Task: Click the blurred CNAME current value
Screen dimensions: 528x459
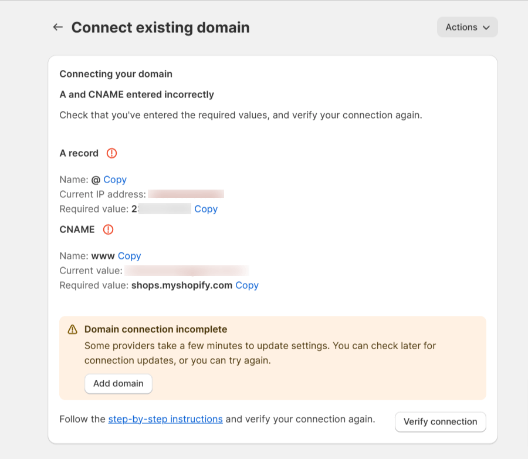Action: point(187,271)
